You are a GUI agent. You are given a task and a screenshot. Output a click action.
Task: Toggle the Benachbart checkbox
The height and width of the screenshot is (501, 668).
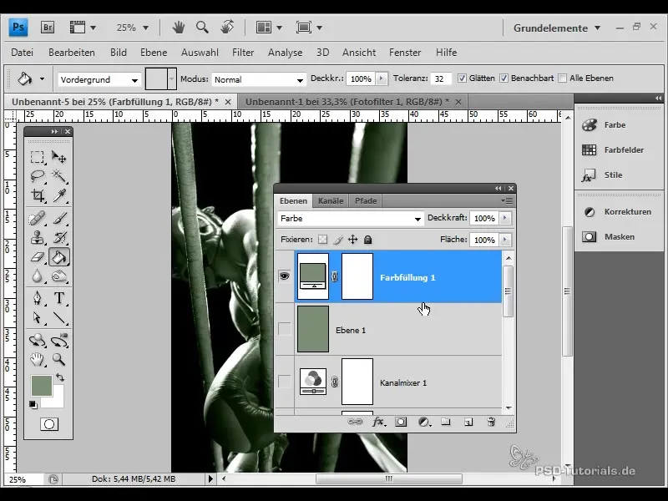pyautogui.click(x=504, y=78)
